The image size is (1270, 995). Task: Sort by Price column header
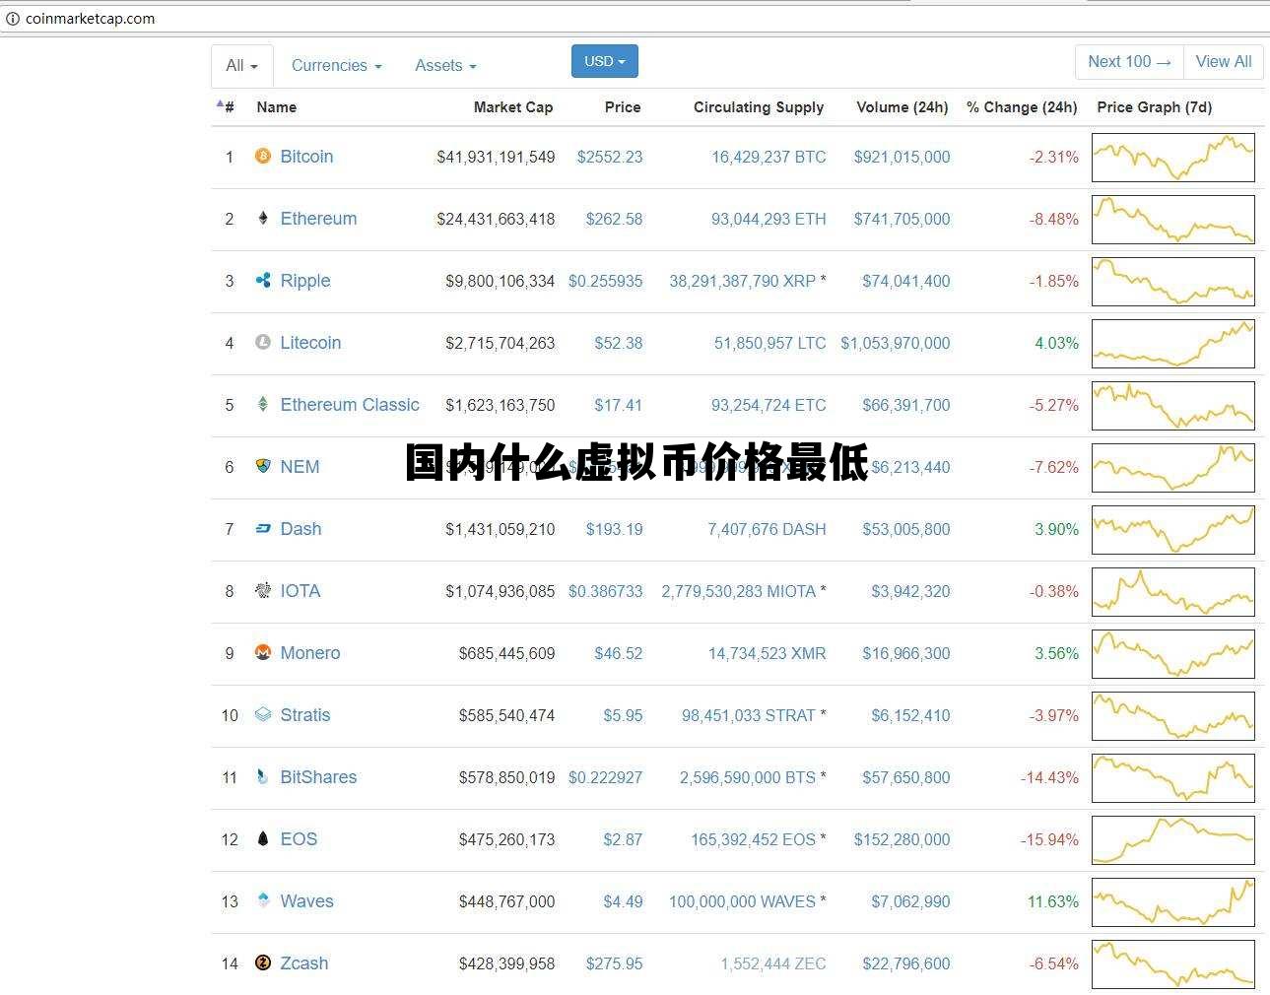pyautogui.click(x=622, y=106)
